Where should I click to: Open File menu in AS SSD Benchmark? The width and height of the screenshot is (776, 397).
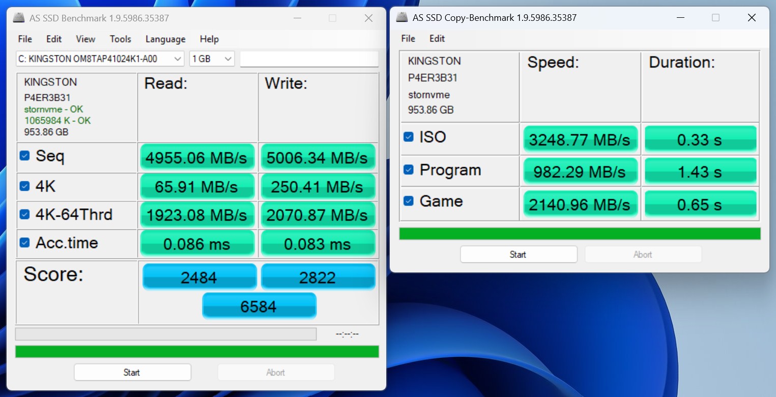tap(25, 39)
